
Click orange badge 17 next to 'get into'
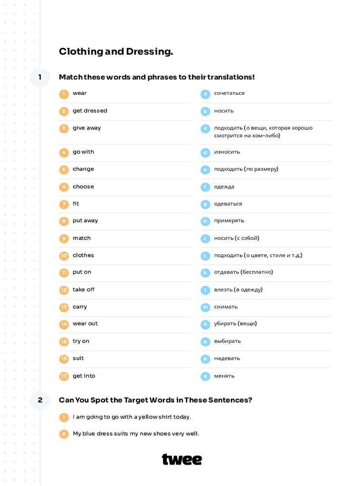(64, 376)
